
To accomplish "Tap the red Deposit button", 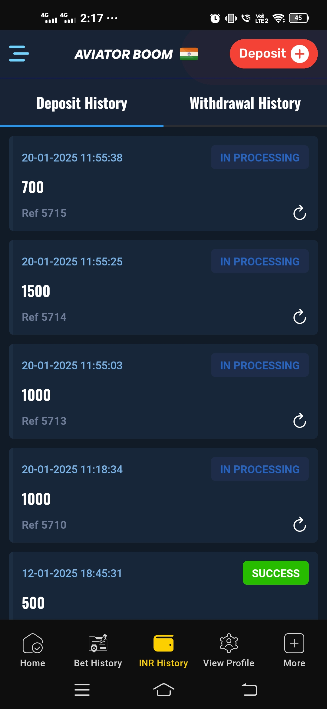I will click(x=274, y=54).
